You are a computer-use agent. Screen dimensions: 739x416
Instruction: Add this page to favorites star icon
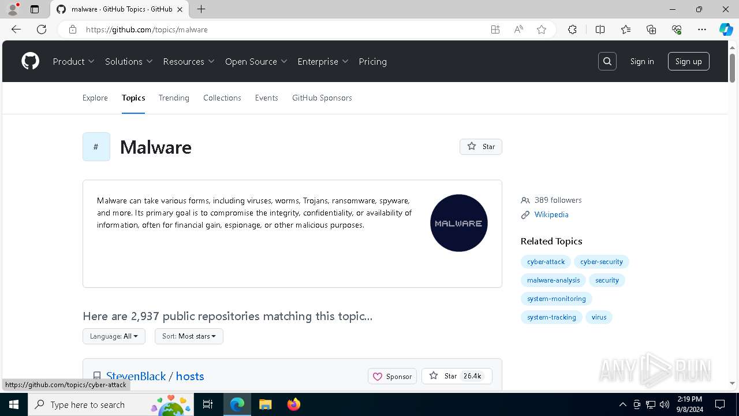pos(542,29)
